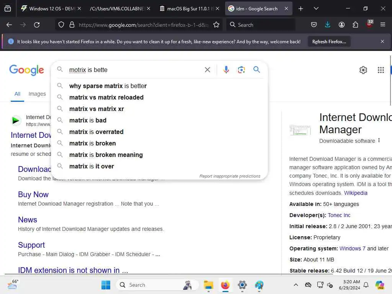The image size is (392, 294).
Task: Go to the Google logo homepage
Action: (26, 70)
